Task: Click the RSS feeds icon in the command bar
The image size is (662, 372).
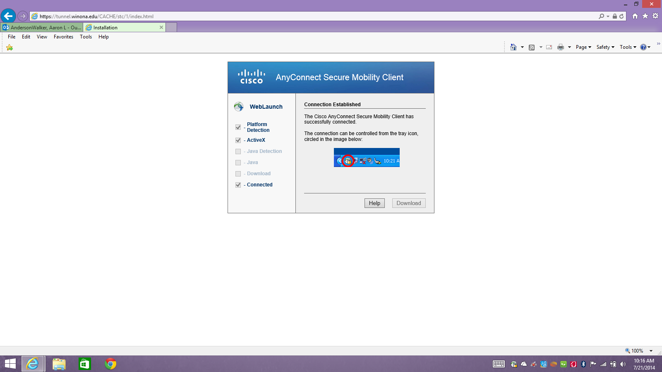Action: coord(532,47)
